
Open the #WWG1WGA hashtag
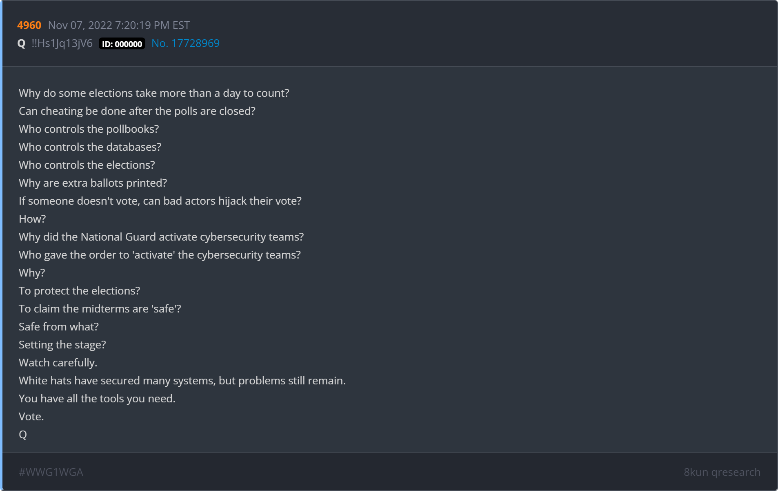(51, 472)
